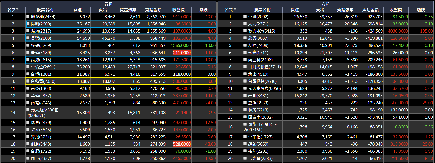
Task: Tick the checkbox for 國巨(2327)
Action: click(28, 158)
